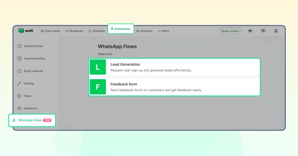Select the Feedback form template title
The width and height of the screenshot is (298, 156).
[x=124, y=84]
